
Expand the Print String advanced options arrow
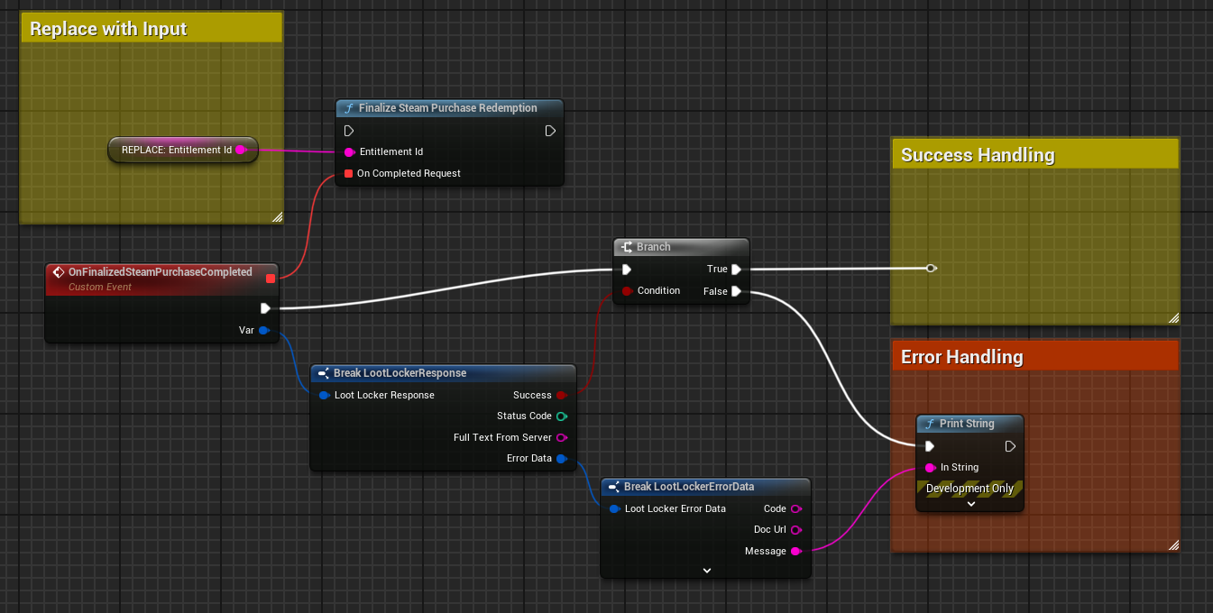pos(970,504)
